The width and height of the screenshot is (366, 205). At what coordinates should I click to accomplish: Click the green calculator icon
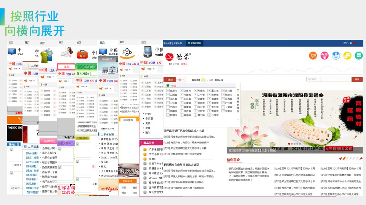[358, 56]
